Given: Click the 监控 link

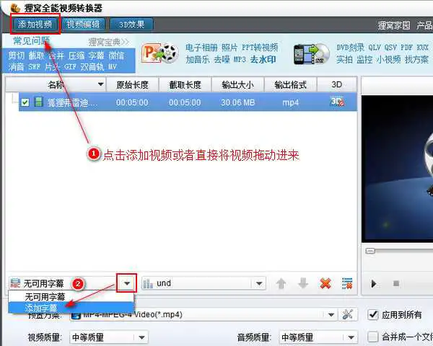Looking at the screenshot, I should pos(364,59).
